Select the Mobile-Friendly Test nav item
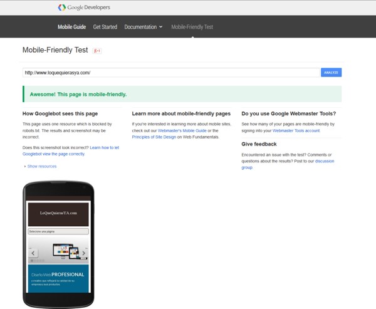 192,27
